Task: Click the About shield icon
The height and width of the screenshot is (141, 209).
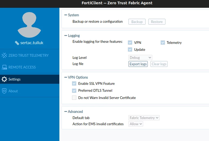Action: pos(4,91)
